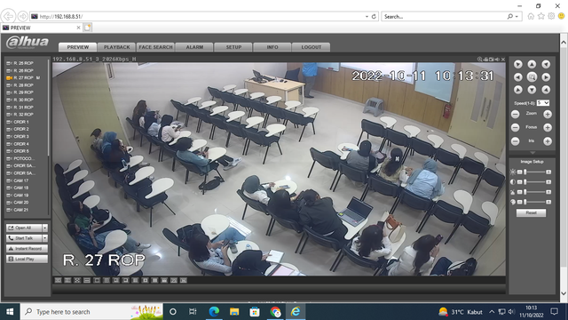Open the PTZ Speed(1-8) dropdown
The width and height of the screenshot is (568, 320).
point(543,103)
